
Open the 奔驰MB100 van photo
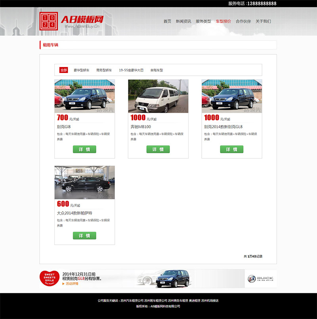158,96
